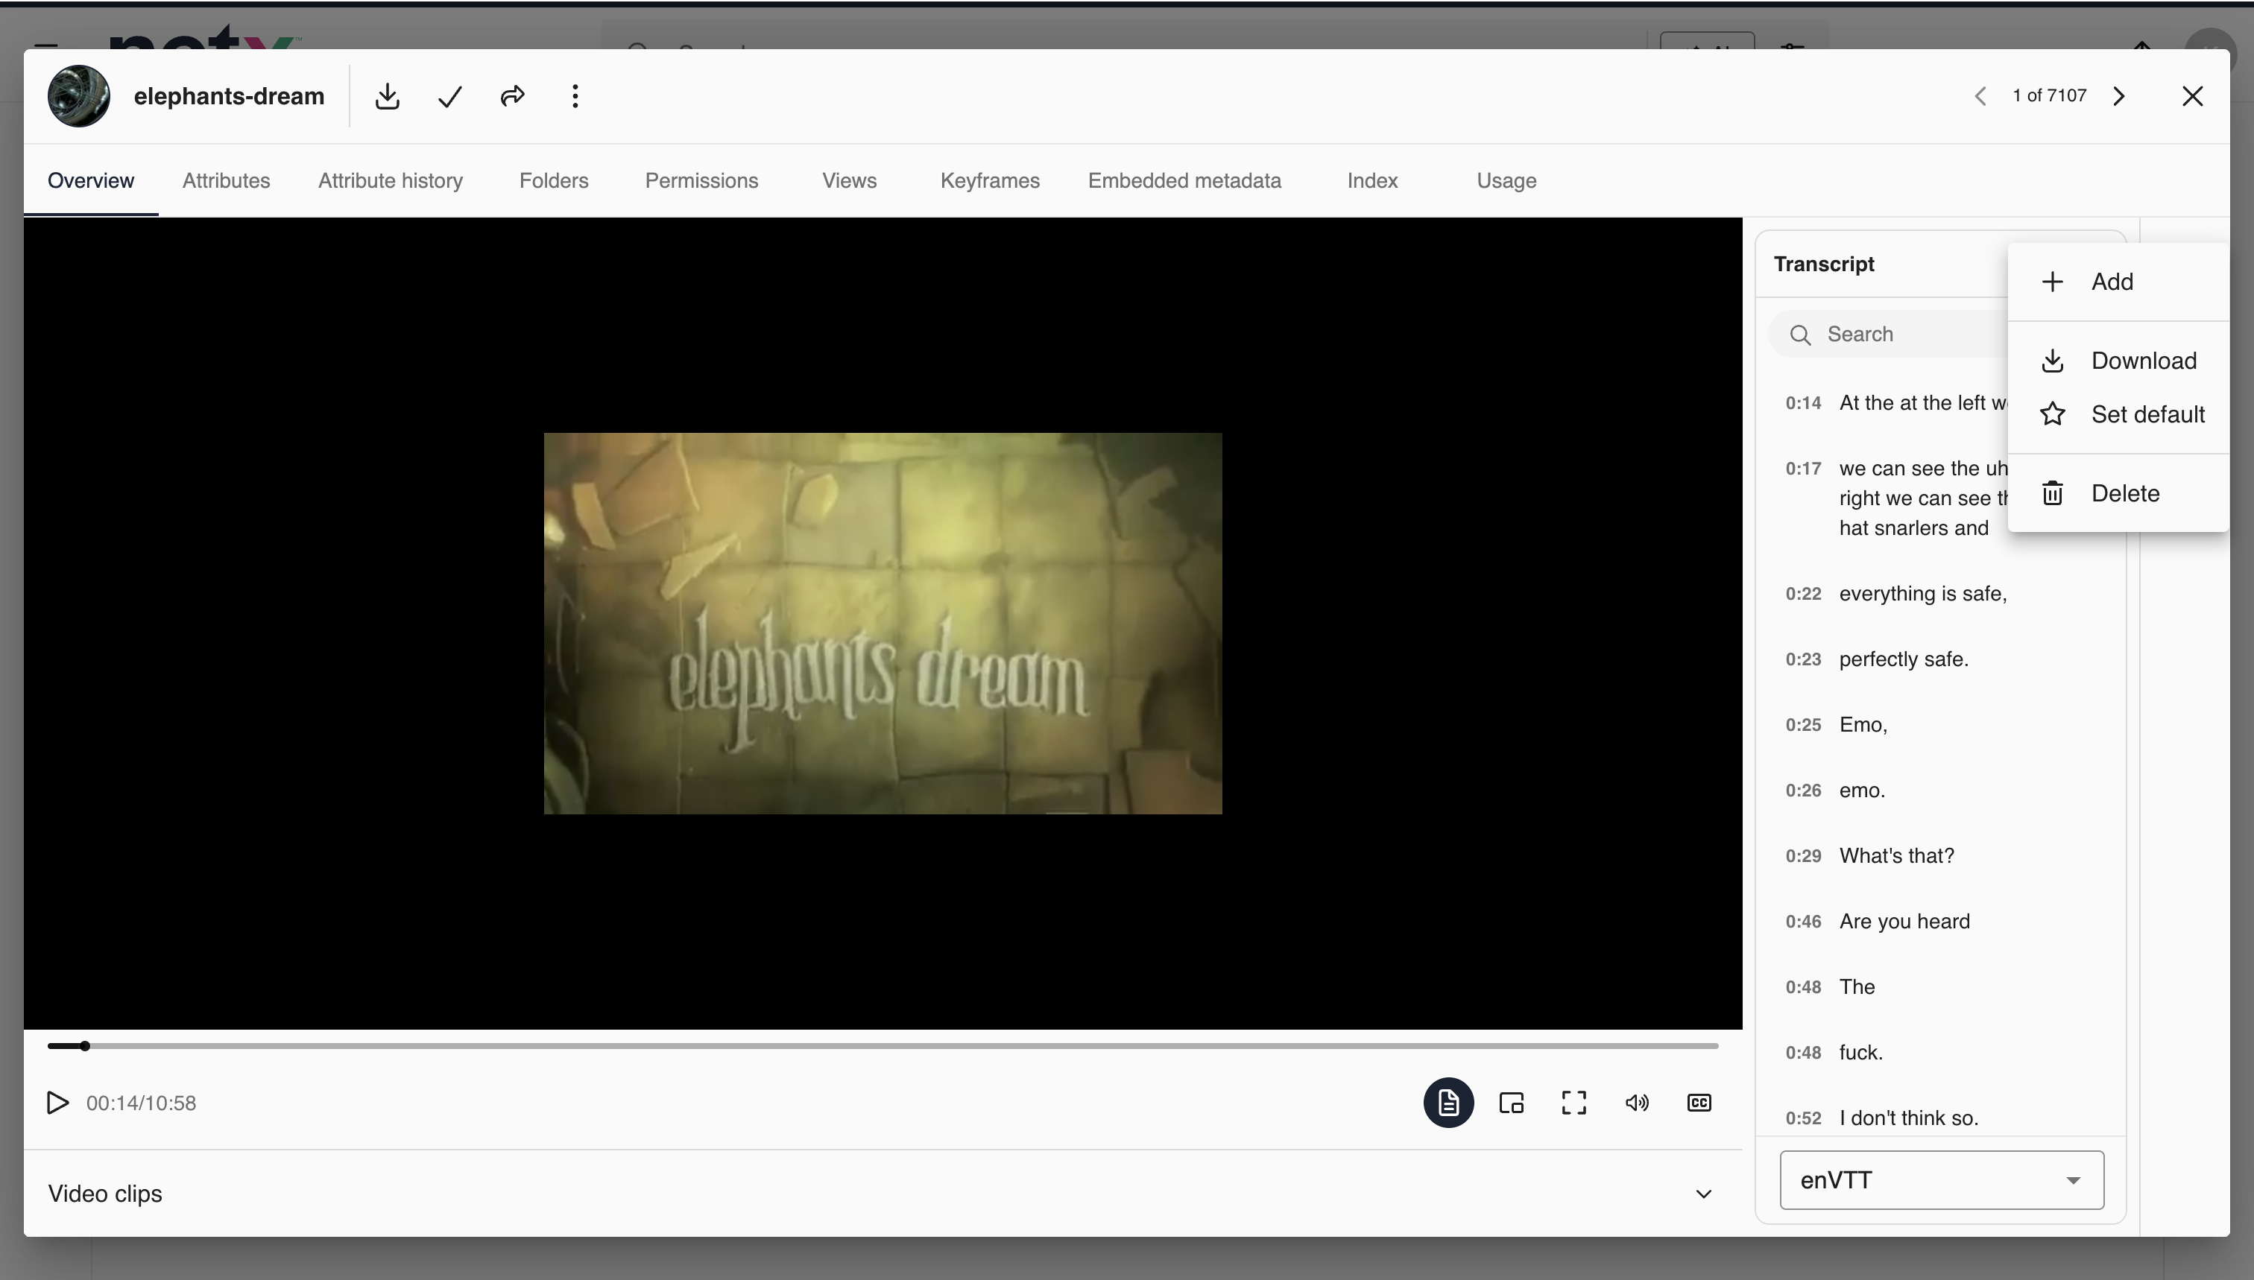
Task: Click the plus icon beside Add
Action: (x=2053, y=282)
